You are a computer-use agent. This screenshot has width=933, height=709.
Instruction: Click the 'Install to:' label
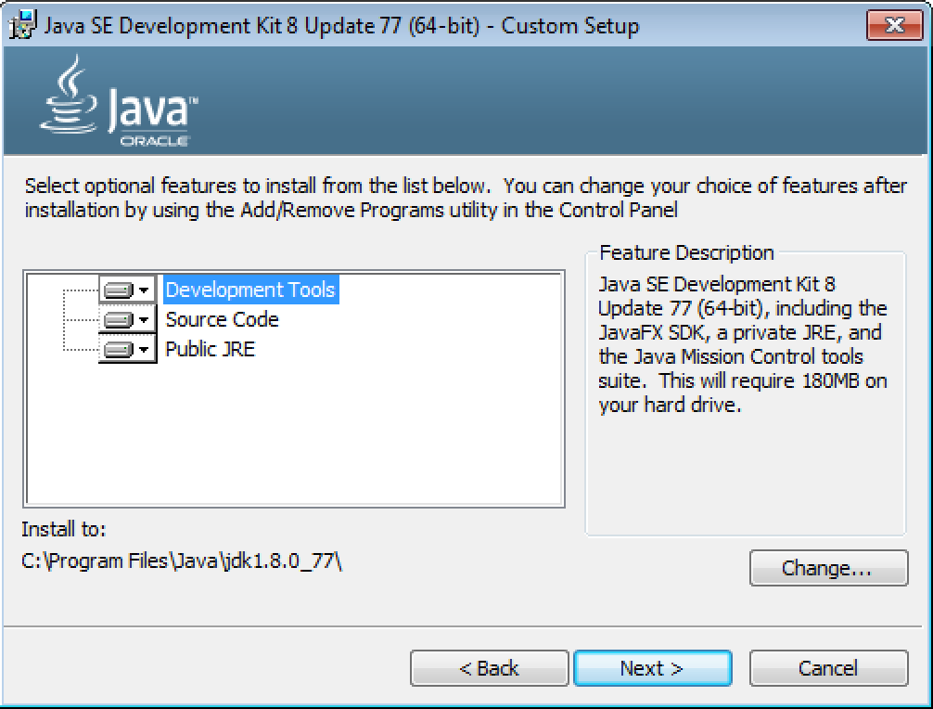(x=64, y=529)
